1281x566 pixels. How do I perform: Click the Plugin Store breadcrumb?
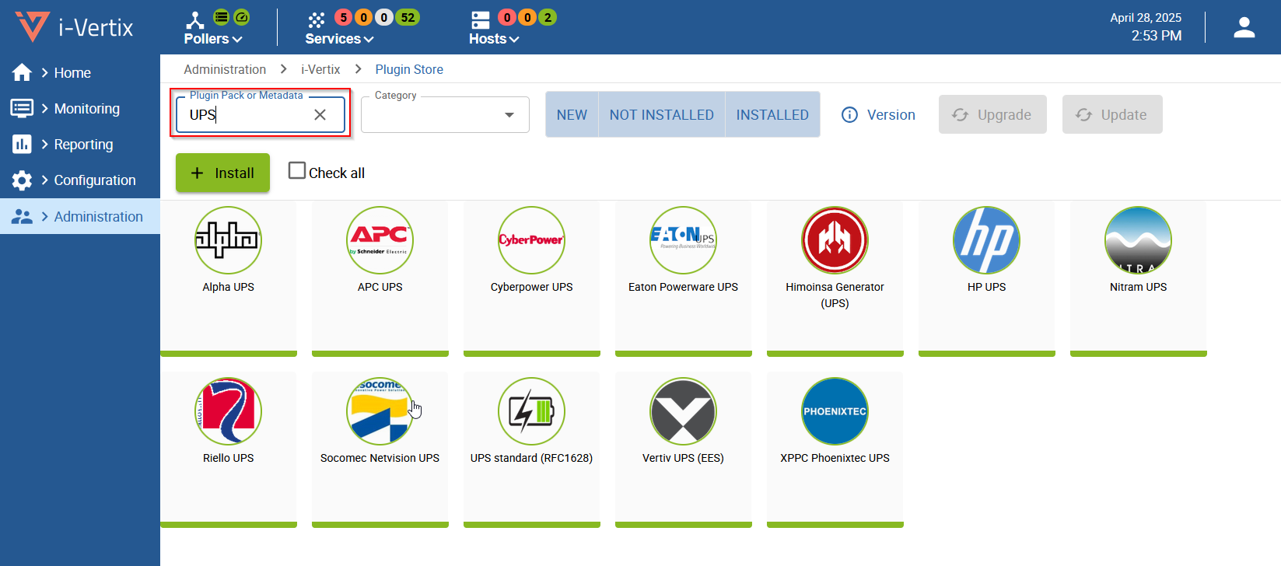[x=409, y=69]
